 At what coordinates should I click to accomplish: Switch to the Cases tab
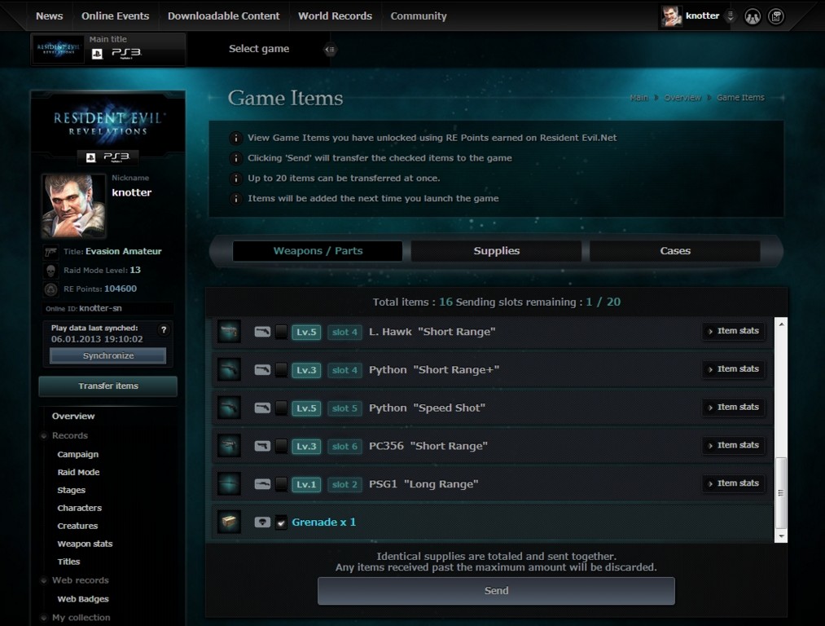coord(675,251)
